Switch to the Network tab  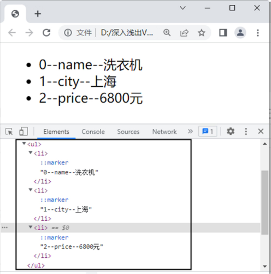point(164,132)
